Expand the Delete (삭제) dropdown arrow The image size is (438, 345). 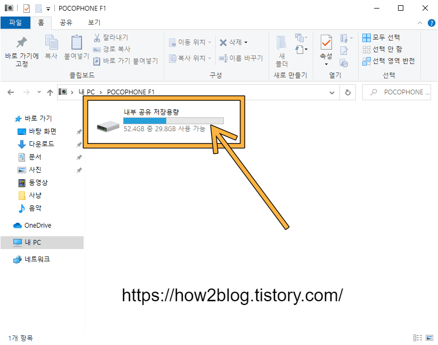coord(246,43)
